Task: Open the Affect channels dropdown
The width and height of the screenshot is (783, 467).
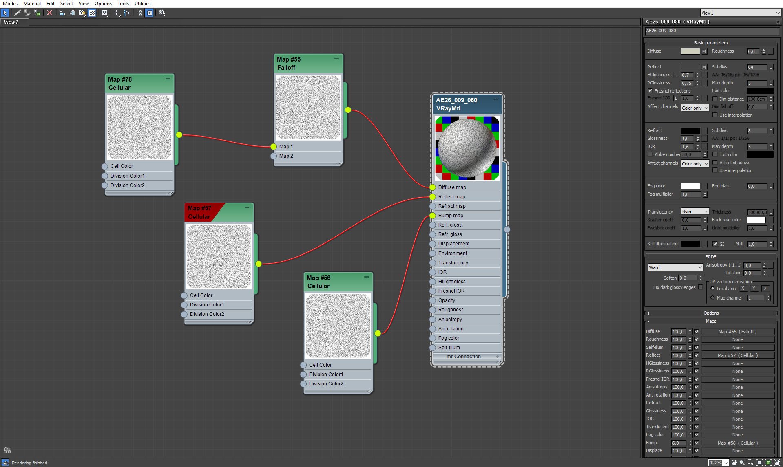Action: tap(693, 107)
